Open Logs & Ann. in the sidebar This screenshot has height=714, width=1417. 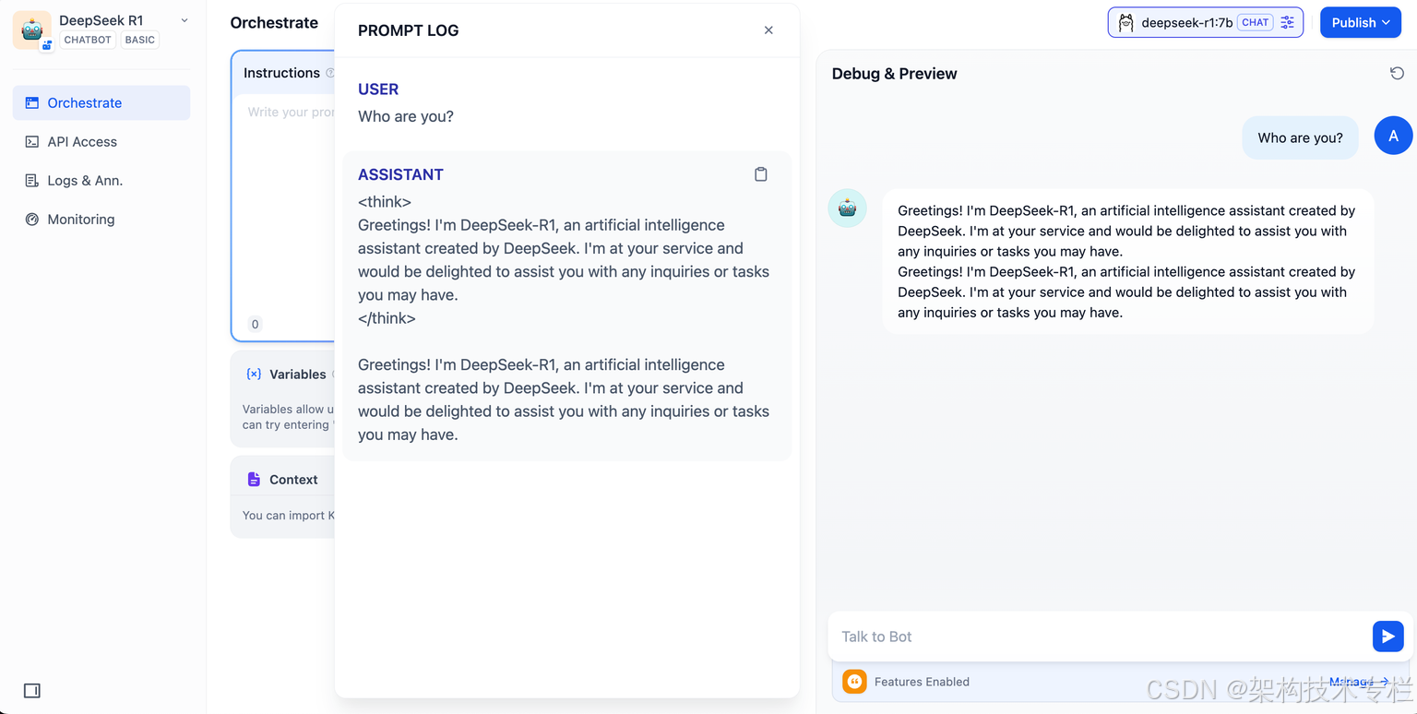tap(83, 180)
